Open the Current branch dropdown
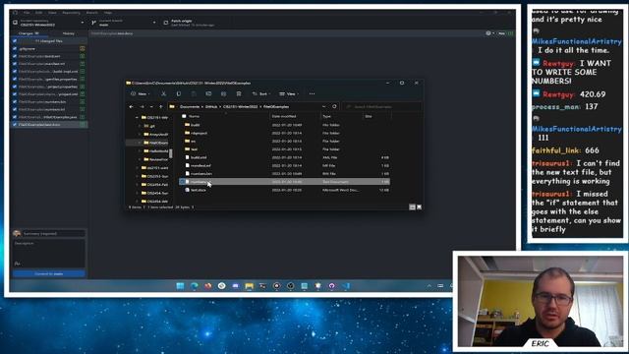 click(123, 23)
